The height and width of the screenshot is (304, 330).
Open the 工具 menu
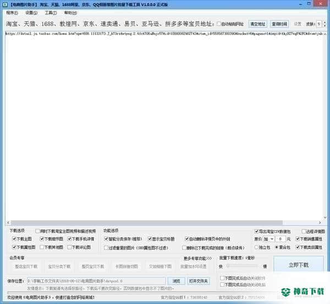(x=51, y=13)
